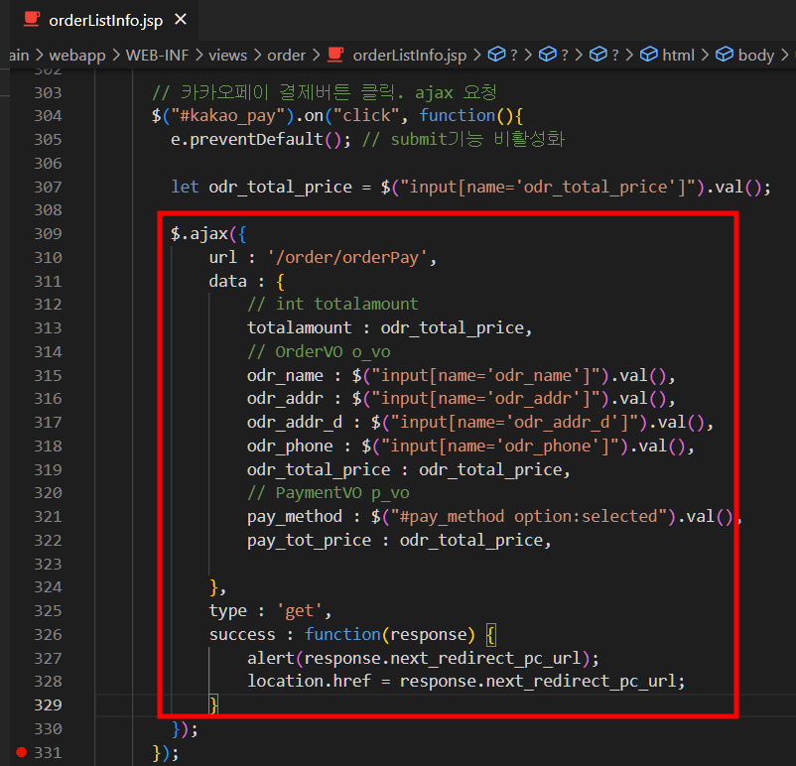Click the "#pay_method option:selected" string

528,517
